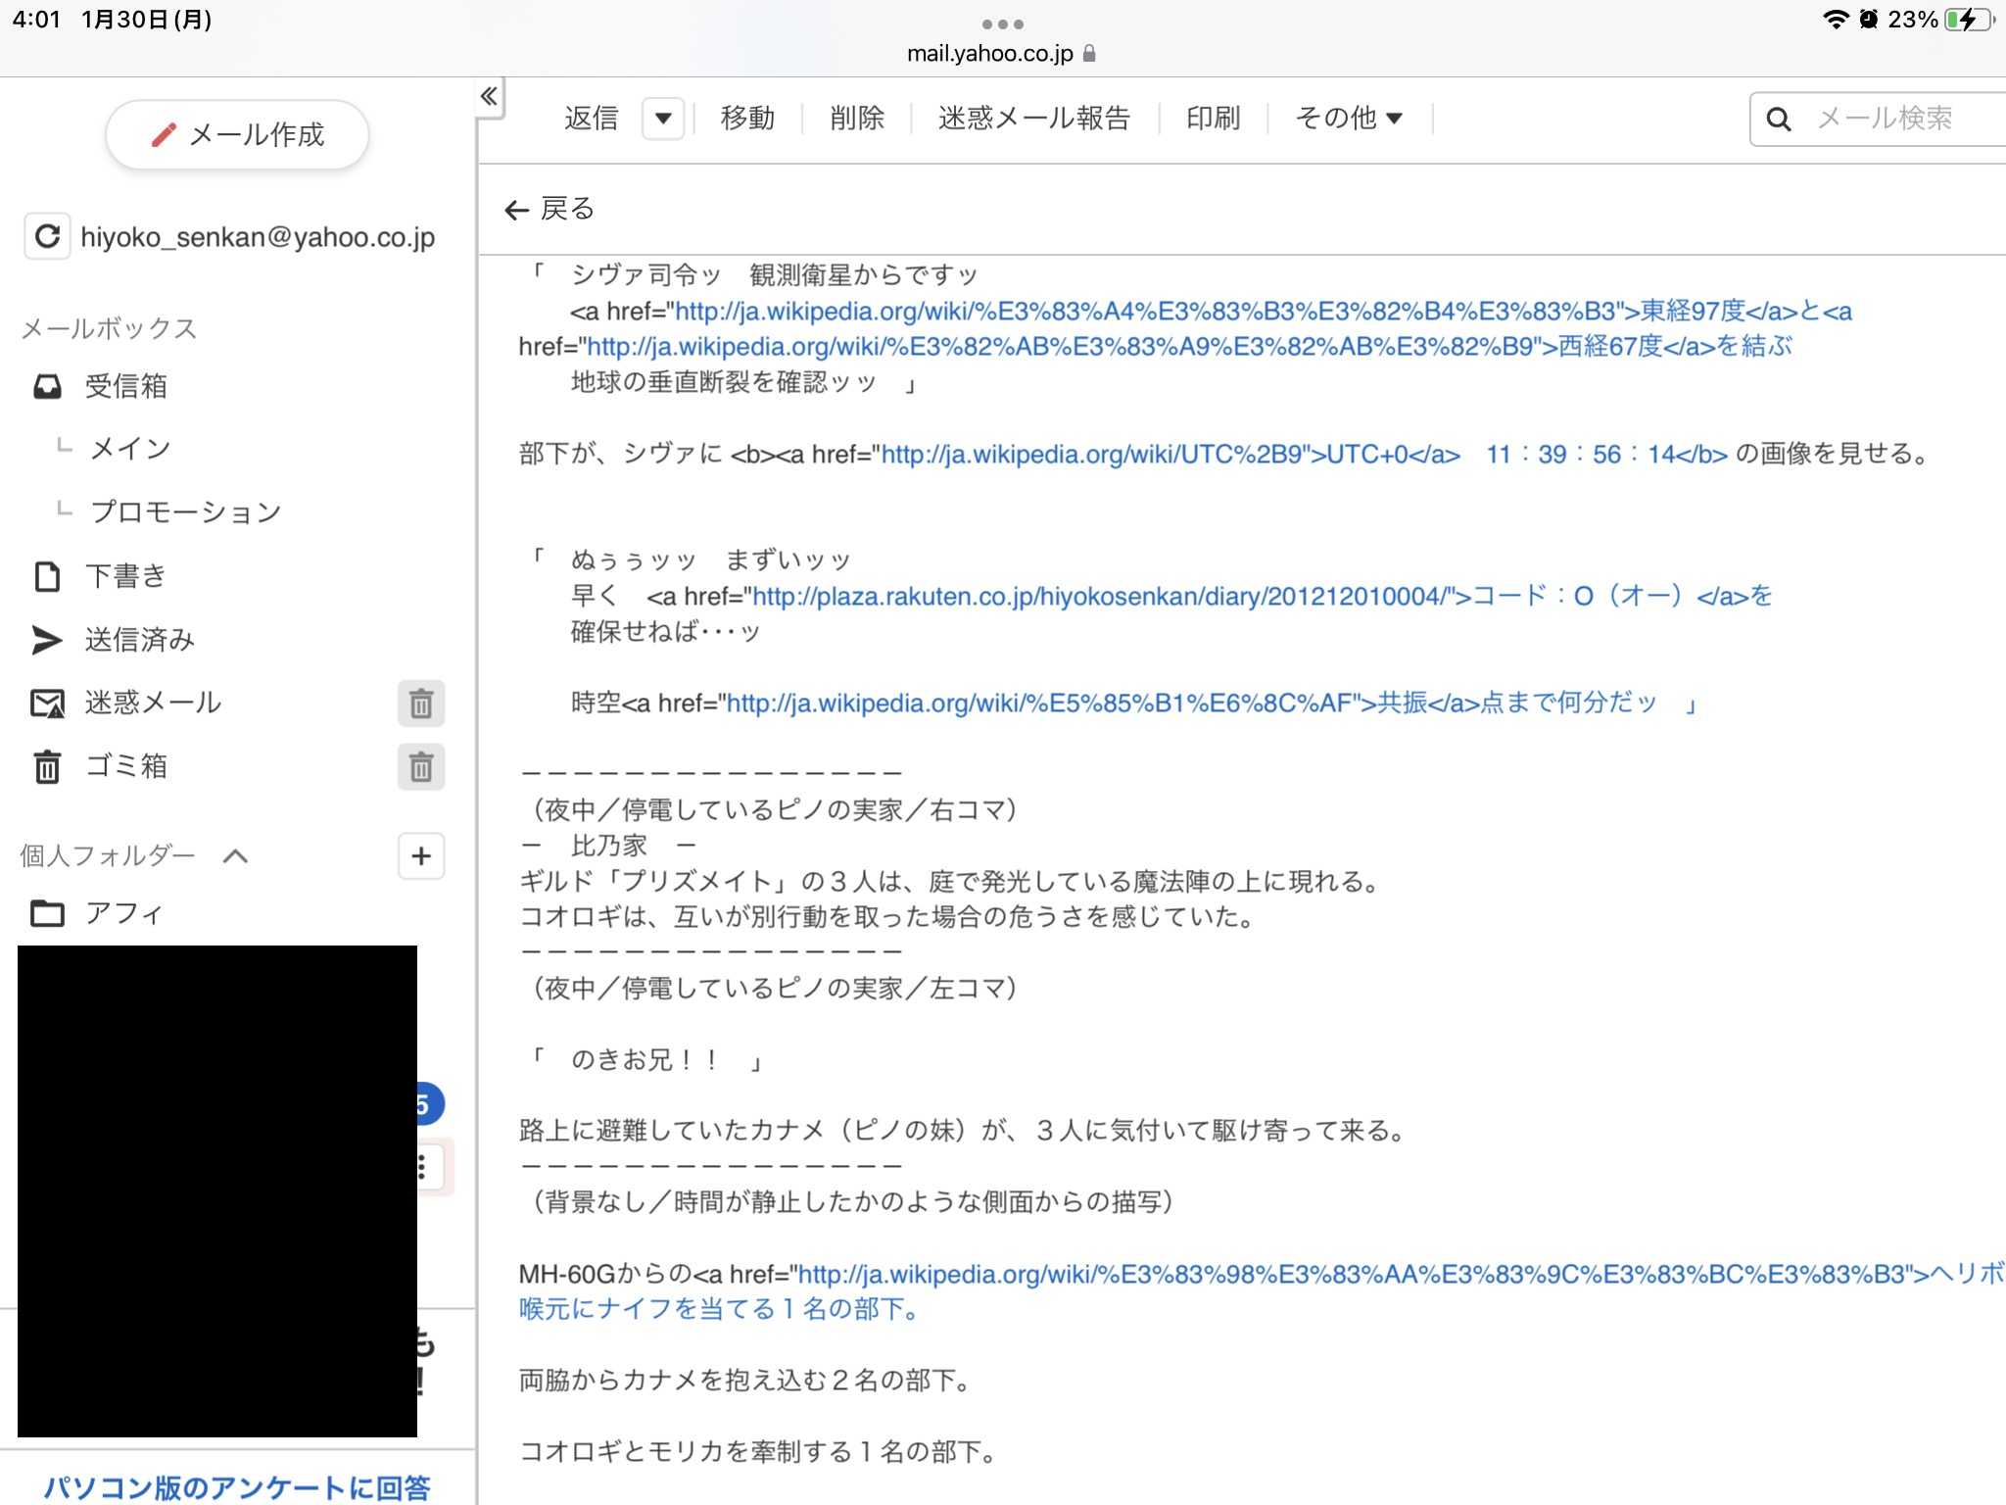2006x1505 pixels.
Task: Open the 送信済み sent folder
Action: 139,640
